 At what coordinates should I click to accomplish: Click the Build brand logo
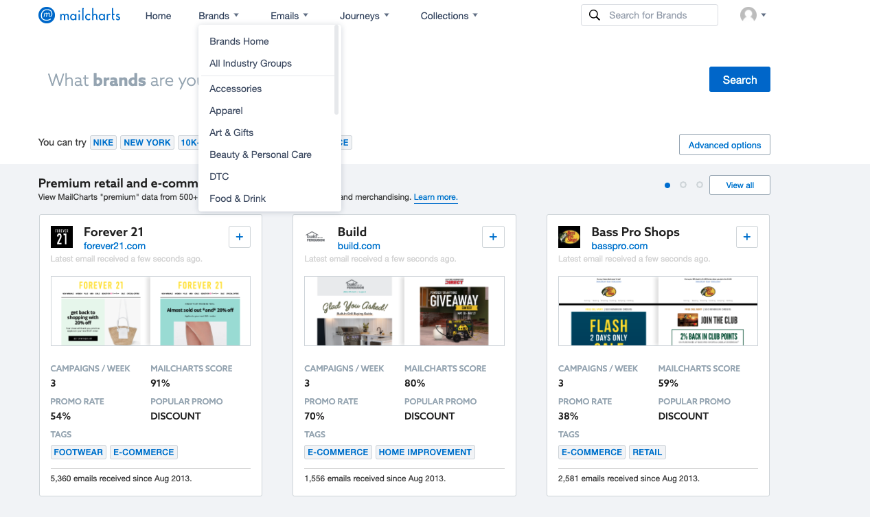[x=315, y=237]
